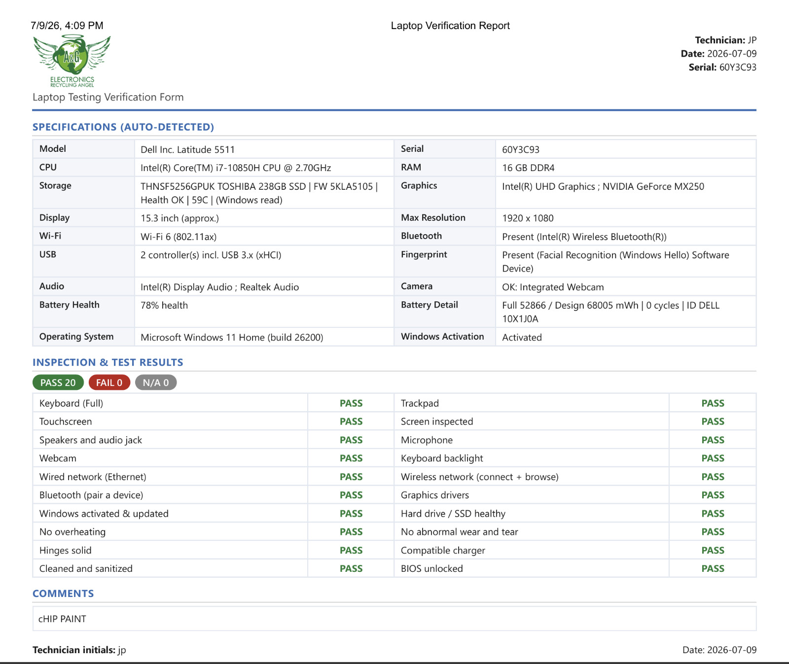The image size is (789, 664).
Task: Click the Technician: JP header line
Action: point(725,40)
